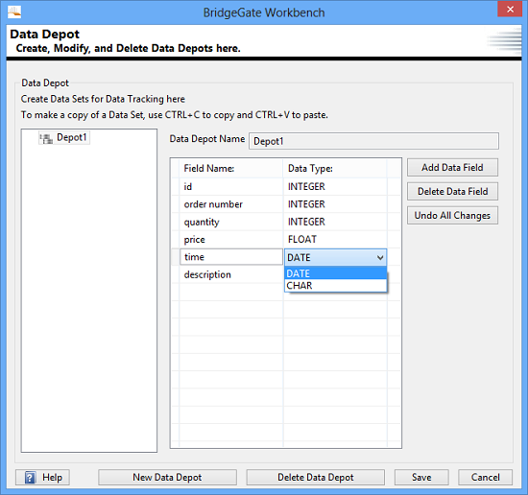Create a New Data Depot
528x495 pixels.
tap(167, 477)
